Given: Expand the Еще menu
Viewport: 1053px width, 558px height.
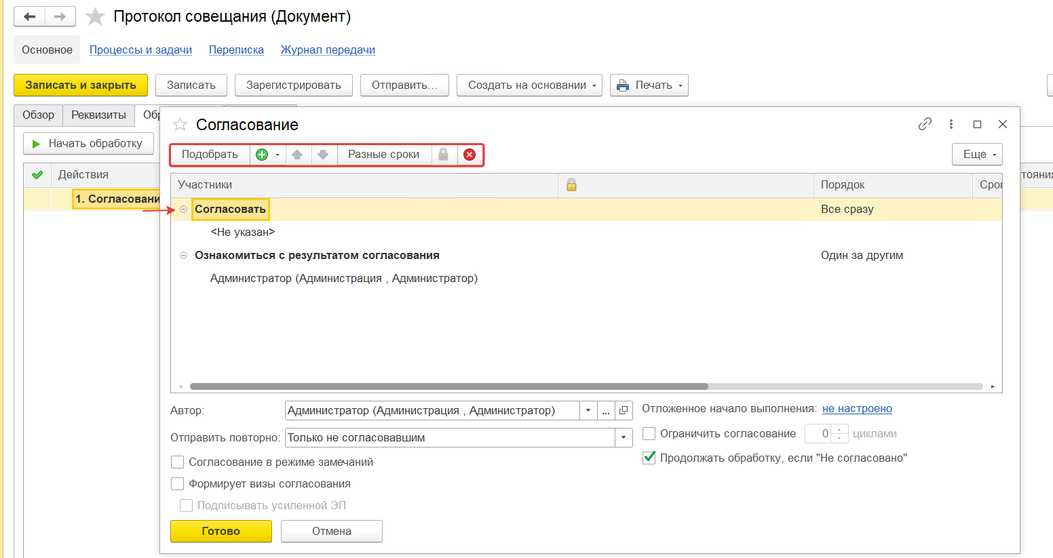Looking at the screenshot, I should (x=977, y=155).
